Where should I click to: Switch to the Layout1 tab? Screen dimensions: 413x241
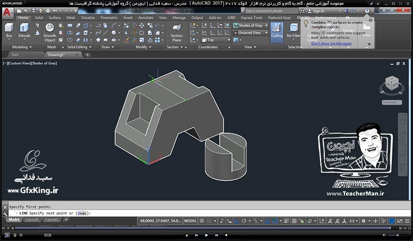[32, 219]
